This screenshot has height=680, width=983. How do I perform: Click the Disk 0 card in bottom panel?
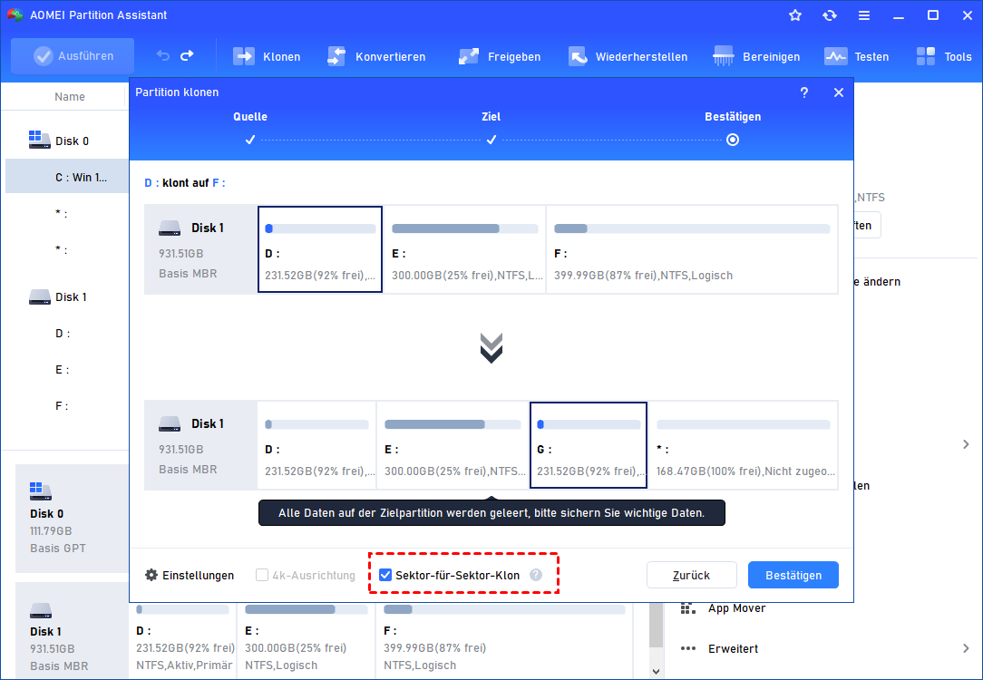coord(72,519)
